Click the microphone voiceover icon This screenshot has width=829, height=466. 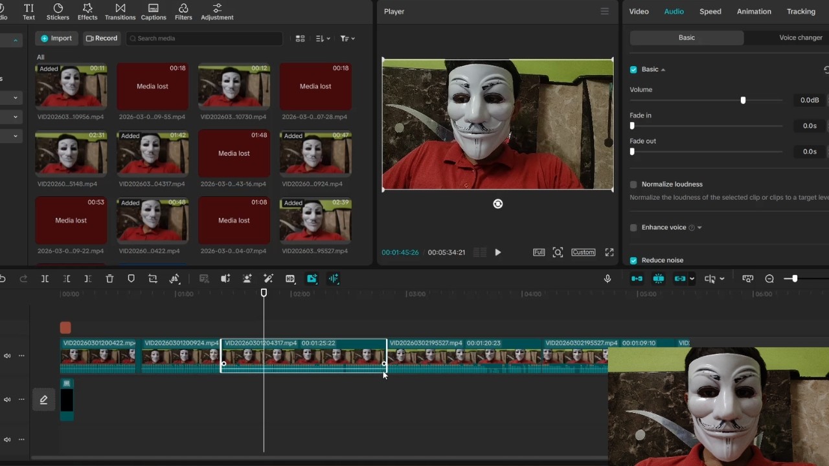pyautogui.click(x=608, y=279)
